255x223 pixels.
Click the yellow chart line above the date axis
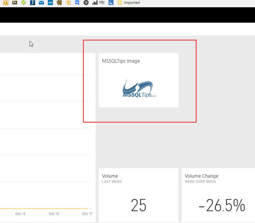[x=44, y=209]
